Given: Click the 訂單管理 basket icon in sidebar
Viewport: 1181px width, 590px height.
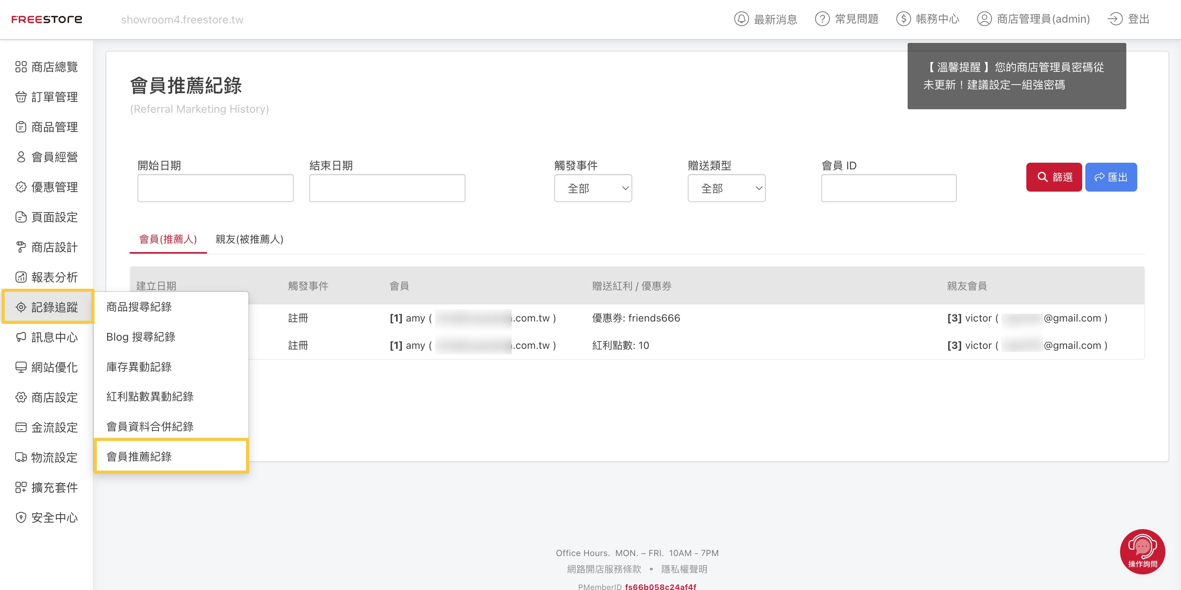Looking at the screenshot, I should (x=21, y=97).
